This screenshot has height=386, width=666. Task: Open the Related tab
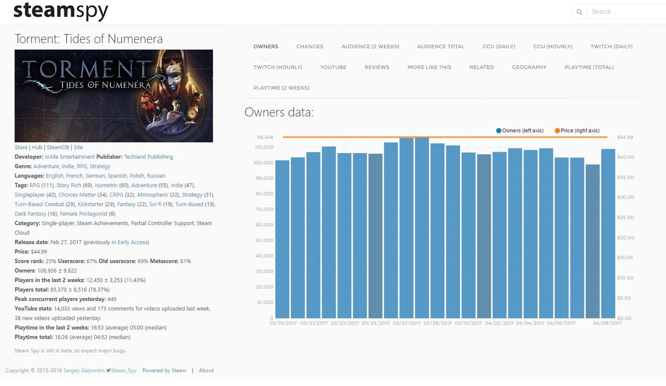point(481,67)
